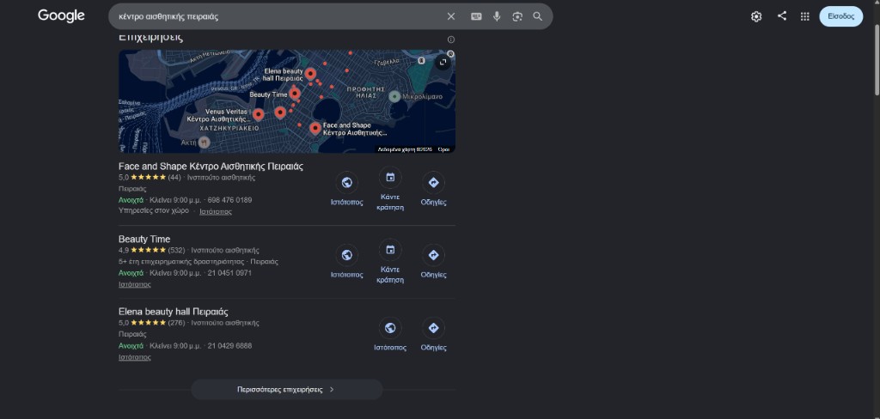Click phone number 21 0429 6888
The height and width of the screenshot is (419, 880).
[229, 346]
